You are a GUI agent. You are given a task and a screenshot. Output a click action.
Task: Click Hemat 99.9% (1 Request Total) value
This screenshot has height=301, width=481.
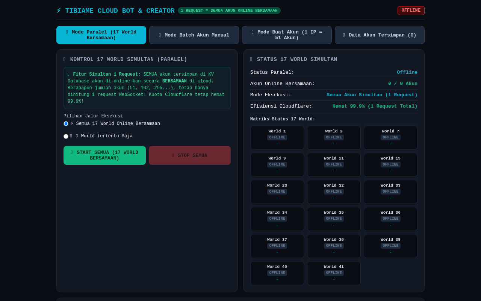(x=375, y=106)
